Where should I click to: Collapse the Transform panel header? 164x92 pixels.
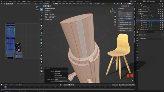[121, 8]
